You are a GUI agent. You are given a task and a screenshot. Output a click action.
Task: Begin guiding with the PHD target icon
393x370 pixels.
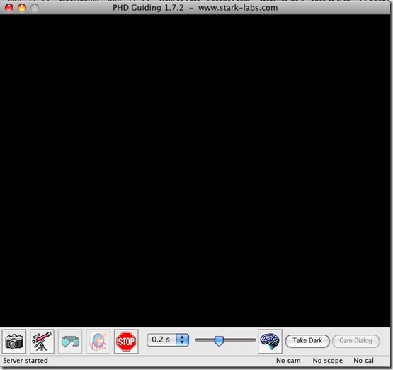pos(98,341)
